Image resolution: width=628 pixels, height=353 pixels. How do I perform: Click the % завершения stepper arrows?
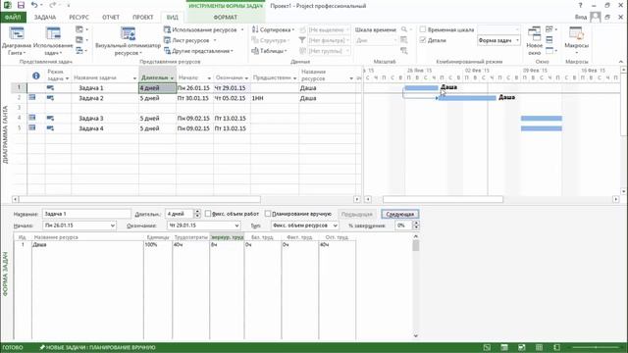click(x=416, y=226)
